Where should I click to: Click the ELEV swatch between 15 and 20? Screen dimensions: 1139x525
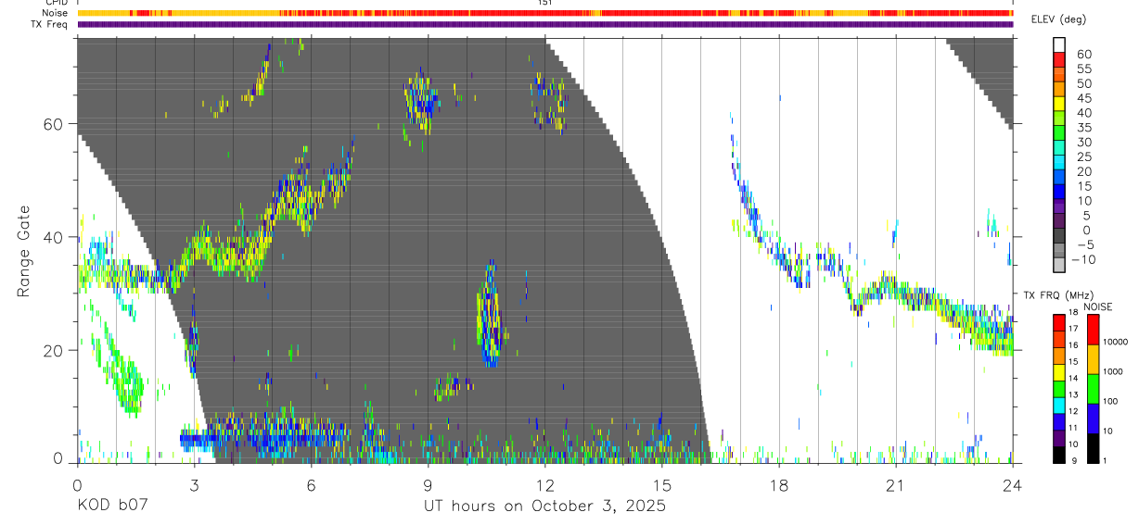click(1059, 179)
